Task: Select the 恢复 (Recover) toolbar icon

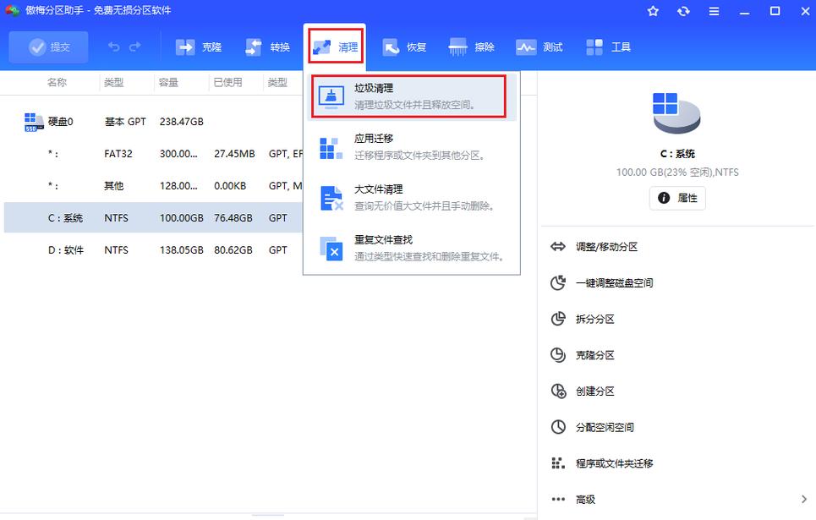Action: pyautogui.click(x=404, y=47)
